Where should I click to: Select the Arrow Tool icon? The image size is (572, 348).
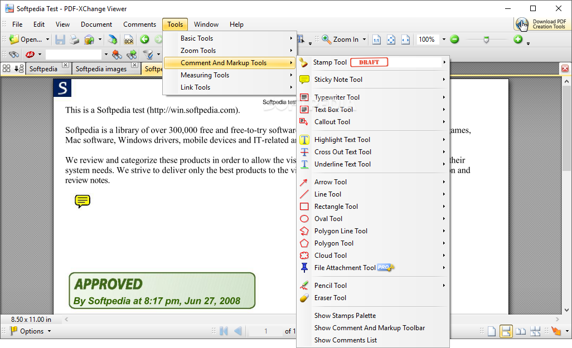pyautogui.click(x=304, y=182)
